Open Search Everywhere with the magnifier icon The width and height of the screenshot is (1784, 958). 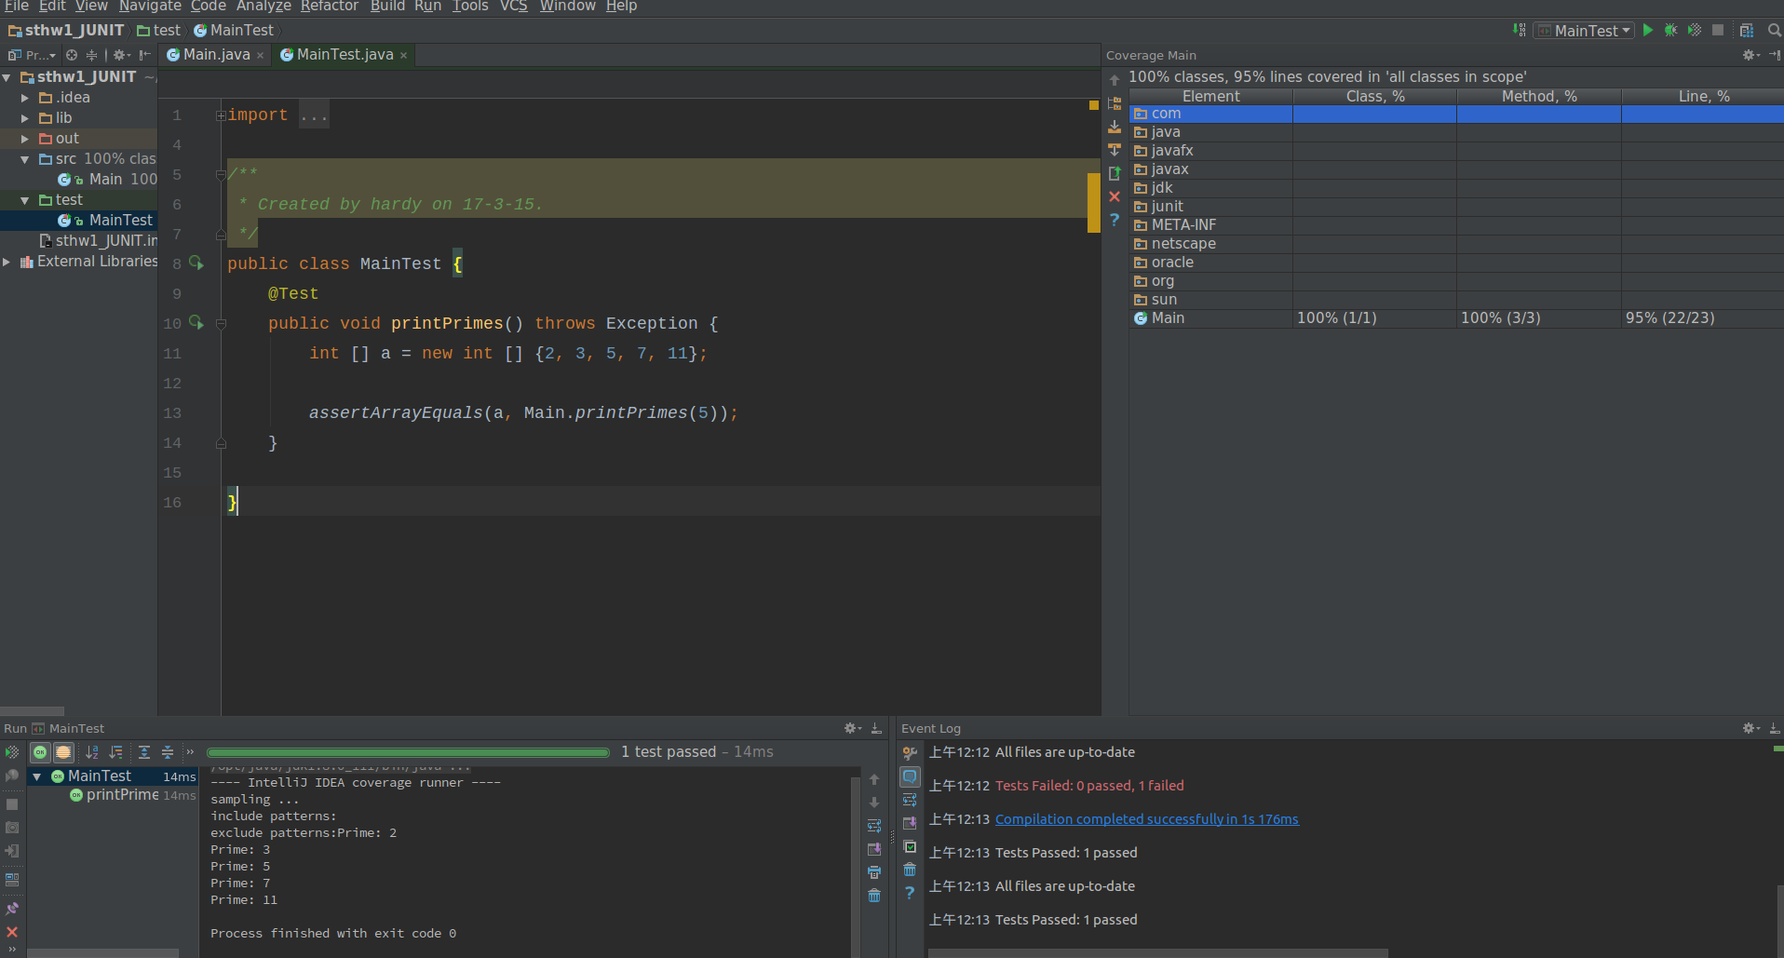click(1775, 31)
